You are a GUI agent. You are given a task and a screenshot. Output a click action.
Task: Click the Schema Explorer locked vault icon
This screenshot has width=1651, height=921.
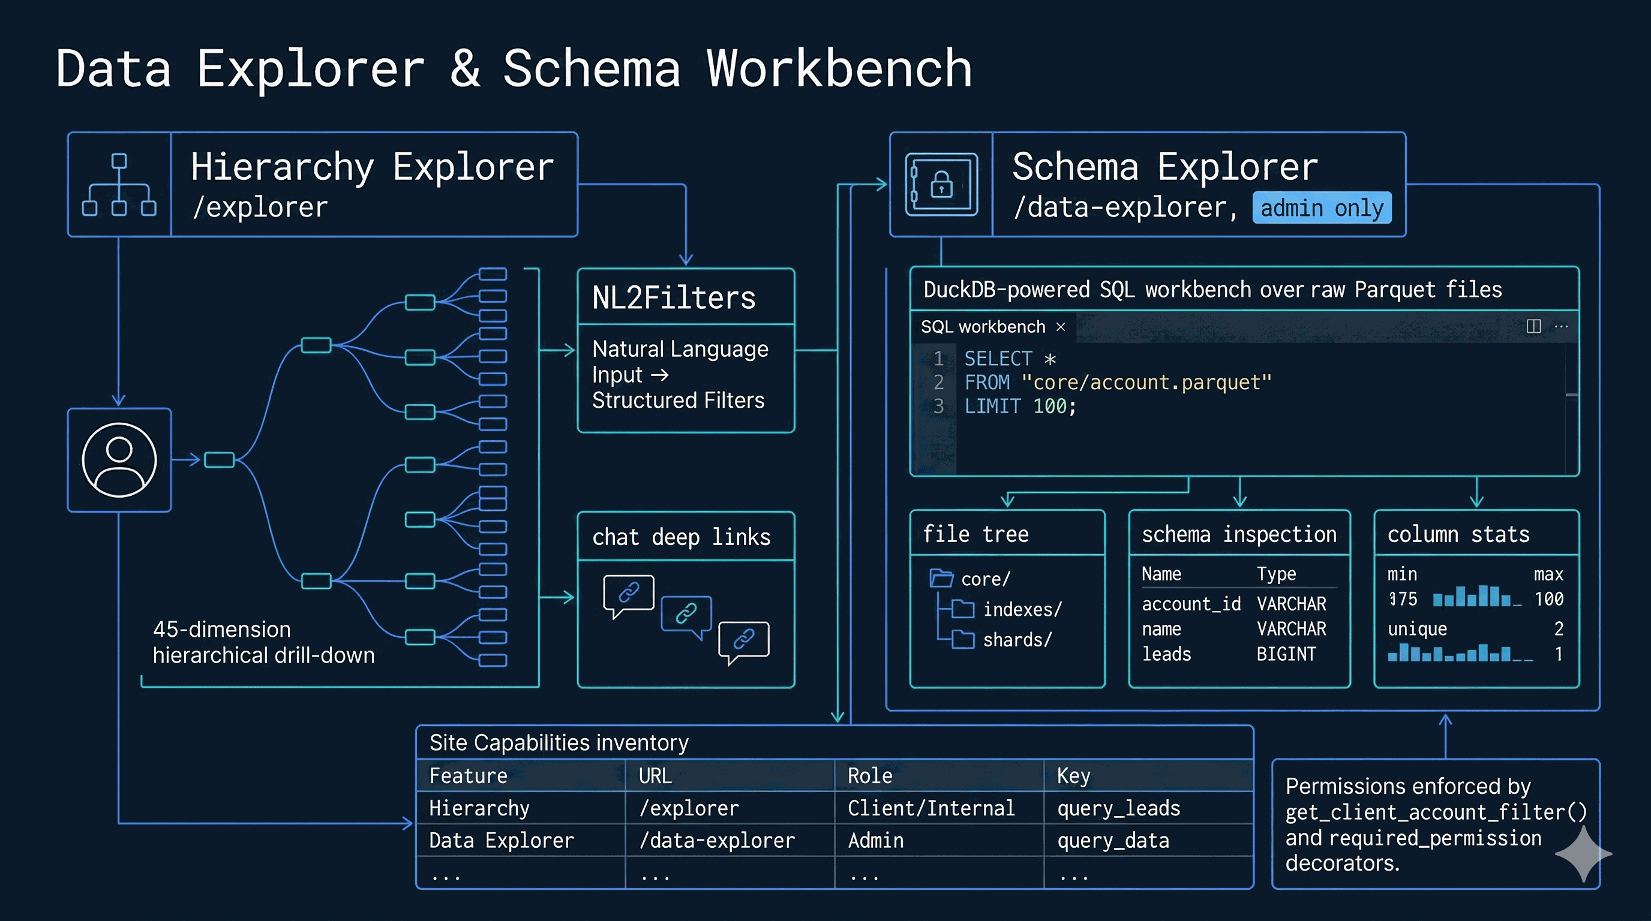point(941,185)
